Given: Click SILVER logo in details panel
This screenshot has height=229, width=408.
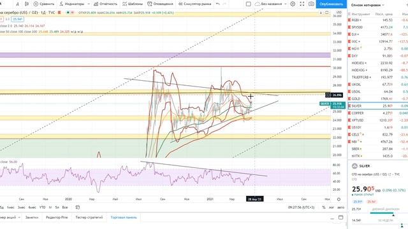Looking at the screenshot, I should pos(354,166).
